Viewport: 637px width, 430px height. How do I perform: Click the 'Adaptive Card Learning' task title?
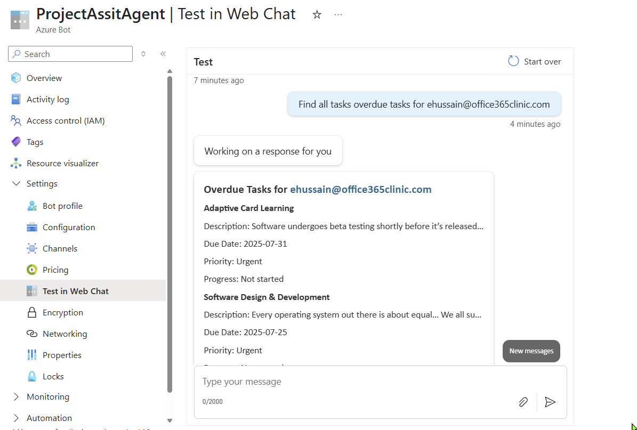[248, 208]
